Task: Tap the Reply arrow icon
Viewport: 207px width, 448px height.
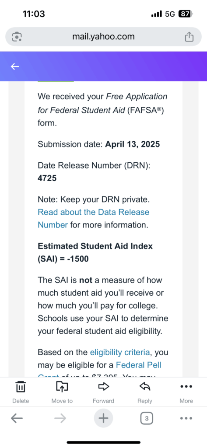Action: 145,387
